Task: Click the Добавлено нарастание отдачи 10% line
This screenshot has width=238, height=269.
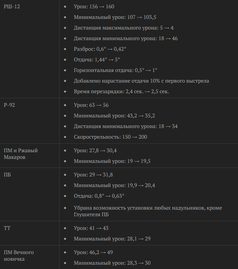Action: tap(141, 81)
